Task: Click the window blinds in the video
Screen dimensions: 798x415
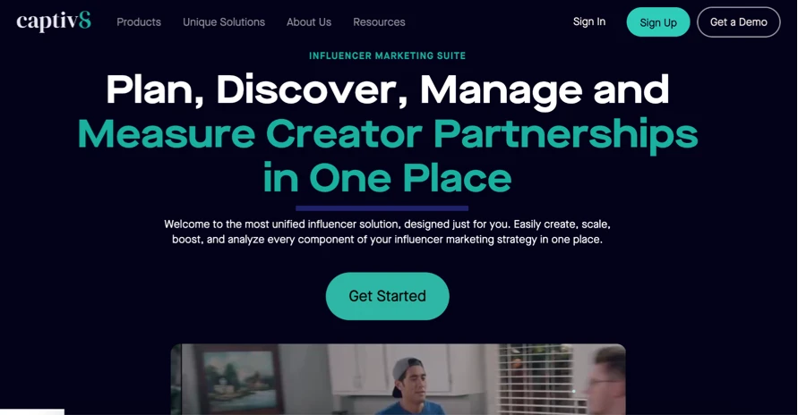Action: (x=540, y=379)
